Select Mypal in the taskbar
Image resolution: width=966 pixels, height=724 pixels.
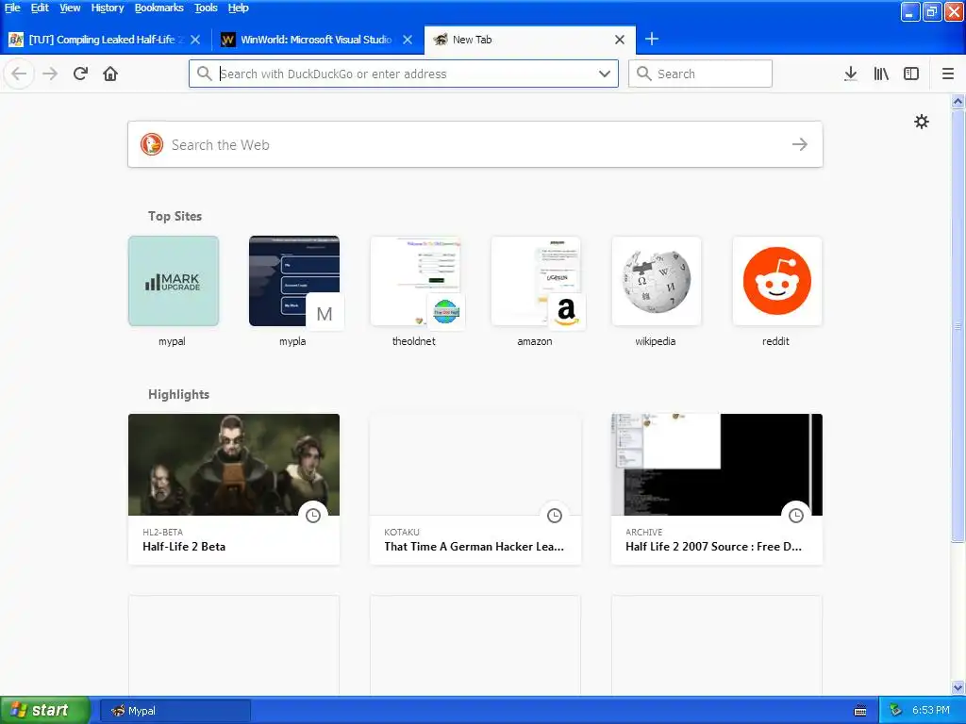pos(175,711)
